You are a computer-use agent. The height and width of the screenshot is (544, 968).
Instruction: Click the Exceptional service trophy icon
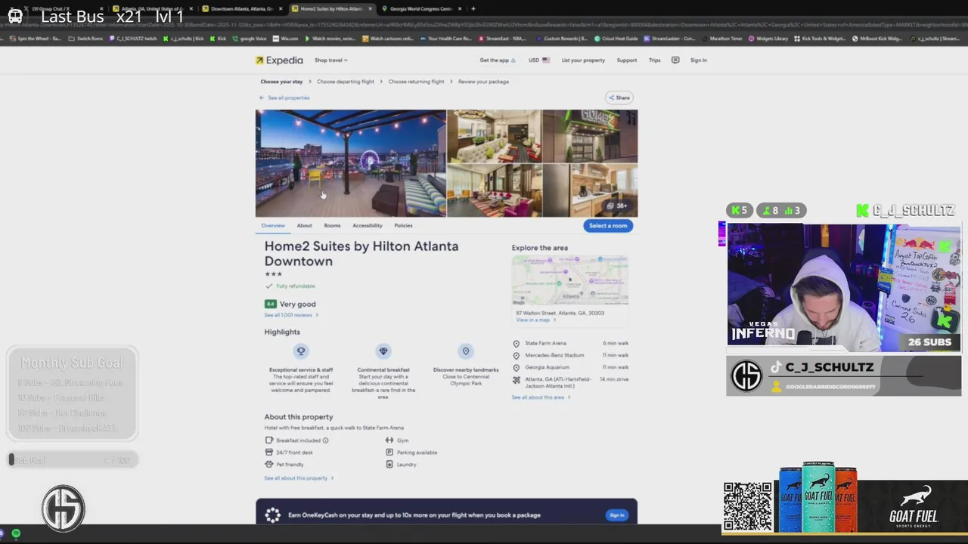click(x=301, y=351)
